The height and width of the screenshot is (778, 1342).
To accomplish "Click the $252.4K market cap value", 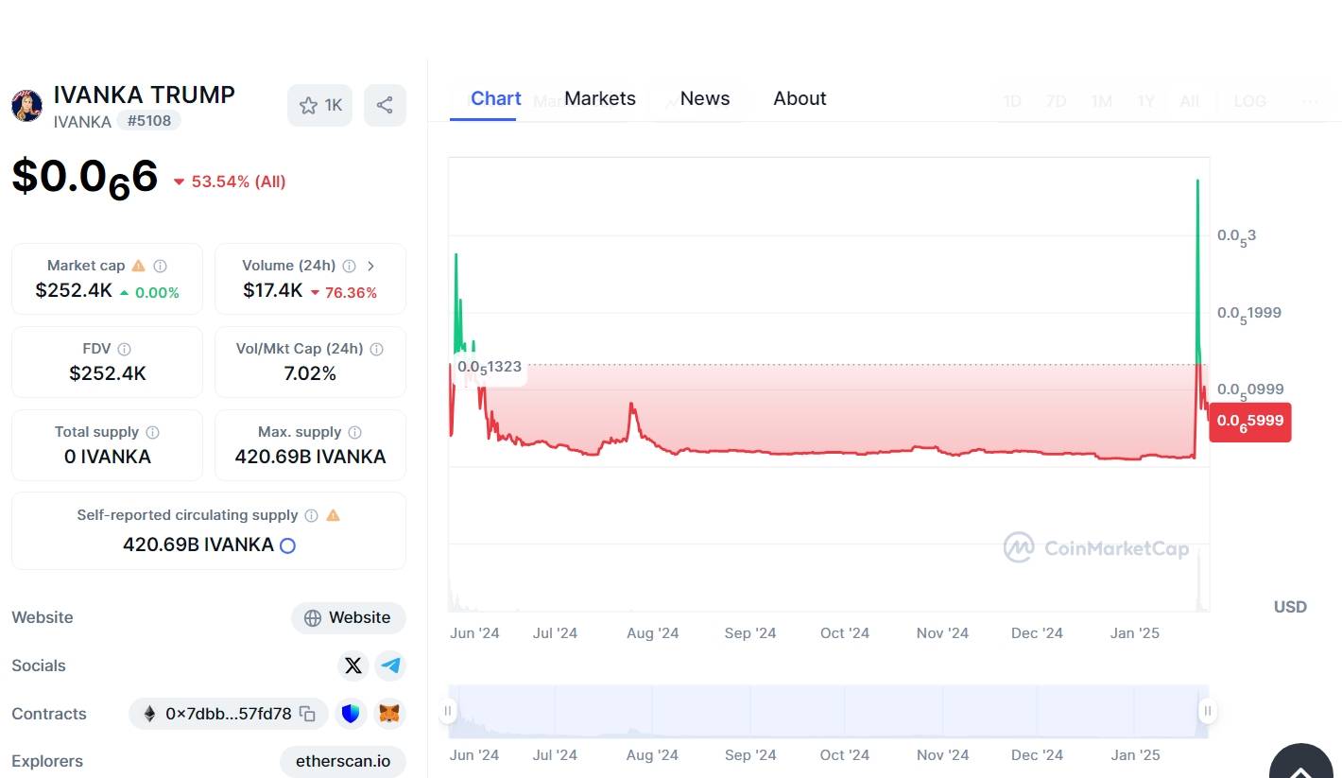I will [74, 291].
